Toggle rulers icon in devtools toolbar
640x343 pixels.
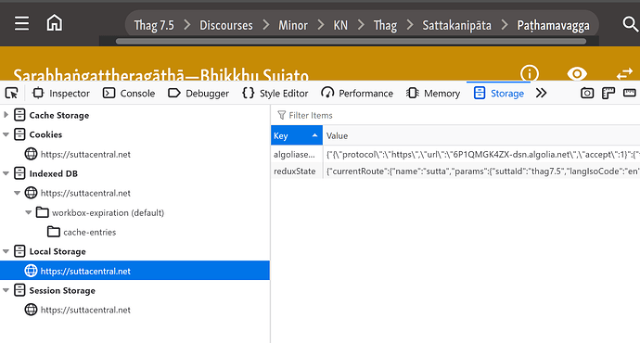630,93
